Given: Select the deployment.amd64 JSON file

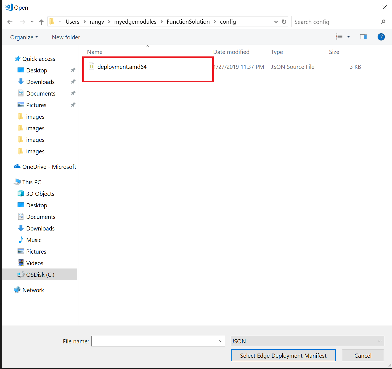Looking at the screenshot, I should coord(122,67).
